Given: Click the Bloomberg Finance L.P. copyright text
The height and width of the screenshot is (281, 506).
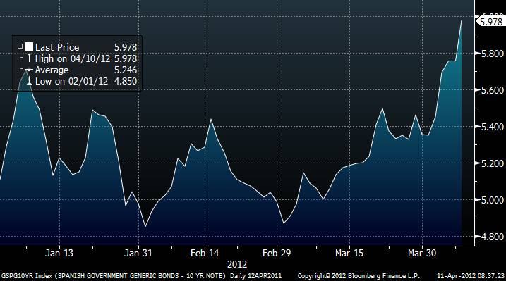Looking at the screenshot, I should [x=359, y=276].
